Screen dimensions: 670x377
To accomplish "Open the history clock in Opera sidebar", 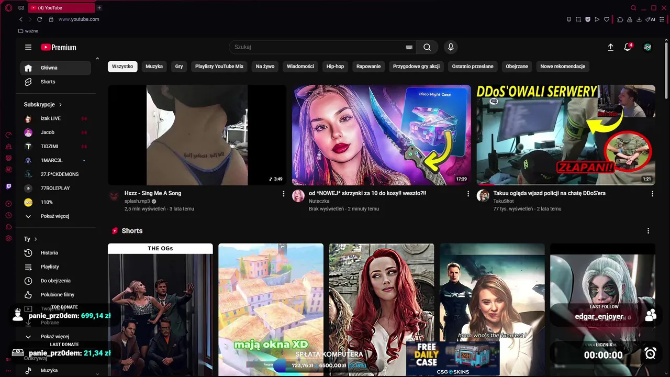I will (x=8, y=215).
